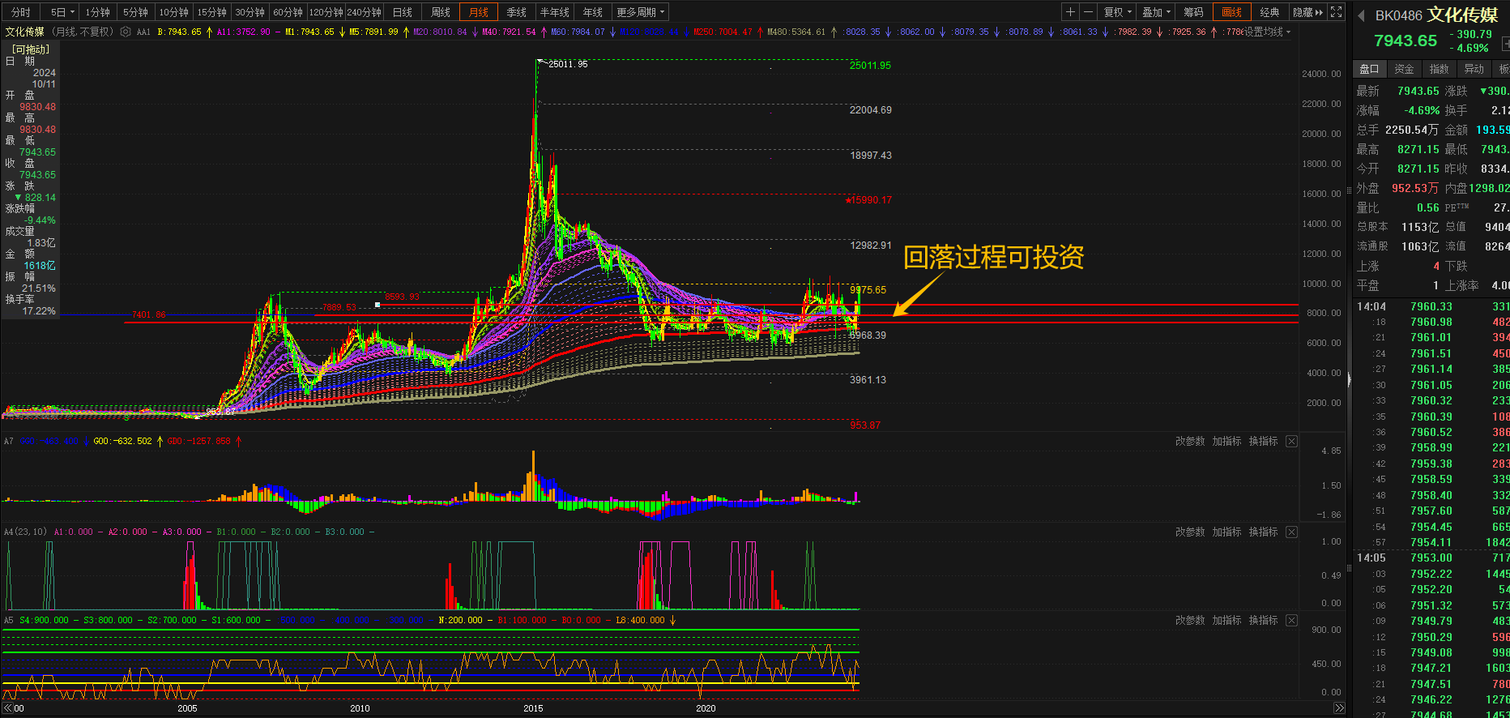Toggle 筹码 chip distribution display
Image resolution: width=1510 pixels, height=718 pixels.
(x=1193, y=12)
